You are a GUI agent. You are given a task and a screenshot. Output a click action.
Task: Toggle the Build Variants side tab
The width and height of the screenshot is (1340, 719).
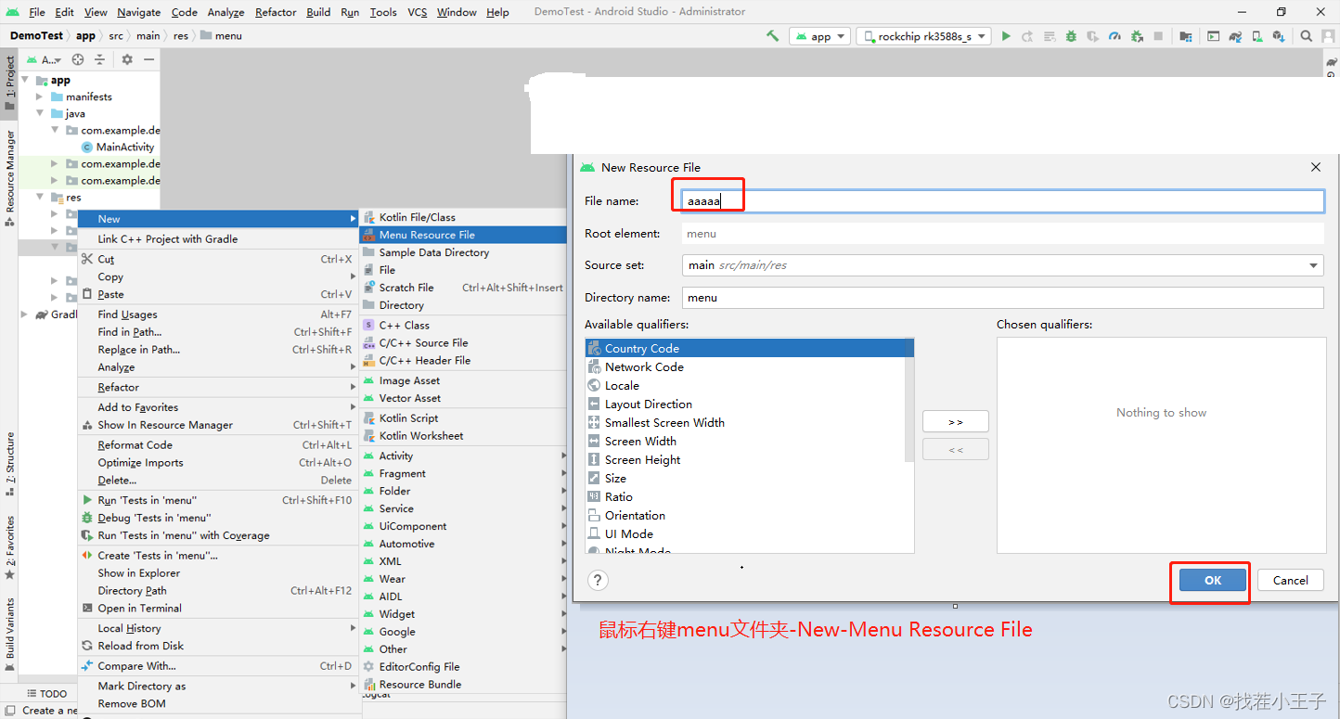pyautogui.click(x=9, y=635)
